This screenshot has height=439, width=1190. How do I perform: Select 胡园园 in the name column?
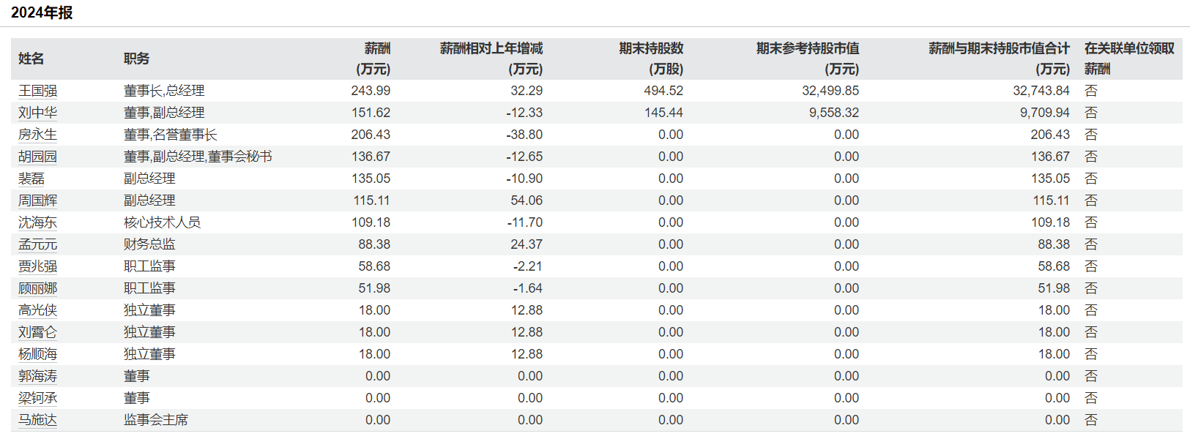37,157
